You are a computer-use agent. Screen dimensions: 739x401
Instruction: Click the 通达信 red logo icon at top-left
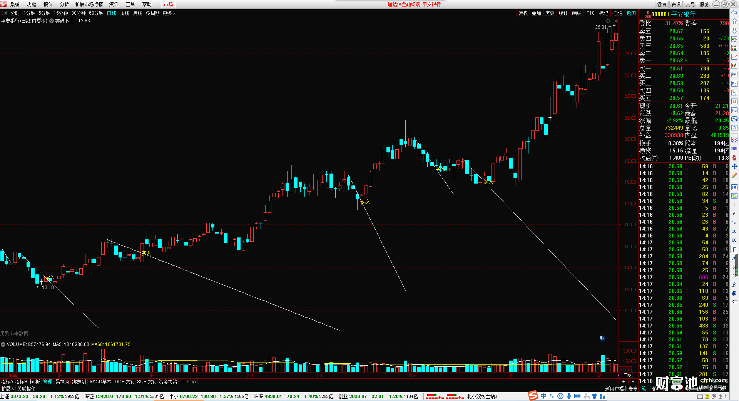pyautogui.click(x=3, y=4)
